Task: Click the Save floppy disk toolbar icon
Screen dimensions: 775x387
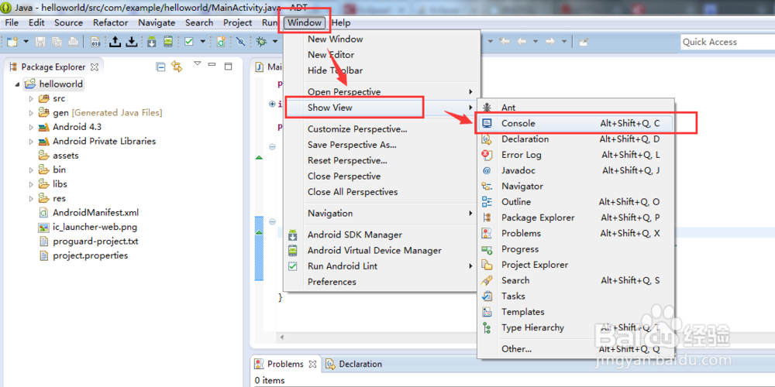Action: pyautogui.click(x=40, y=42)
